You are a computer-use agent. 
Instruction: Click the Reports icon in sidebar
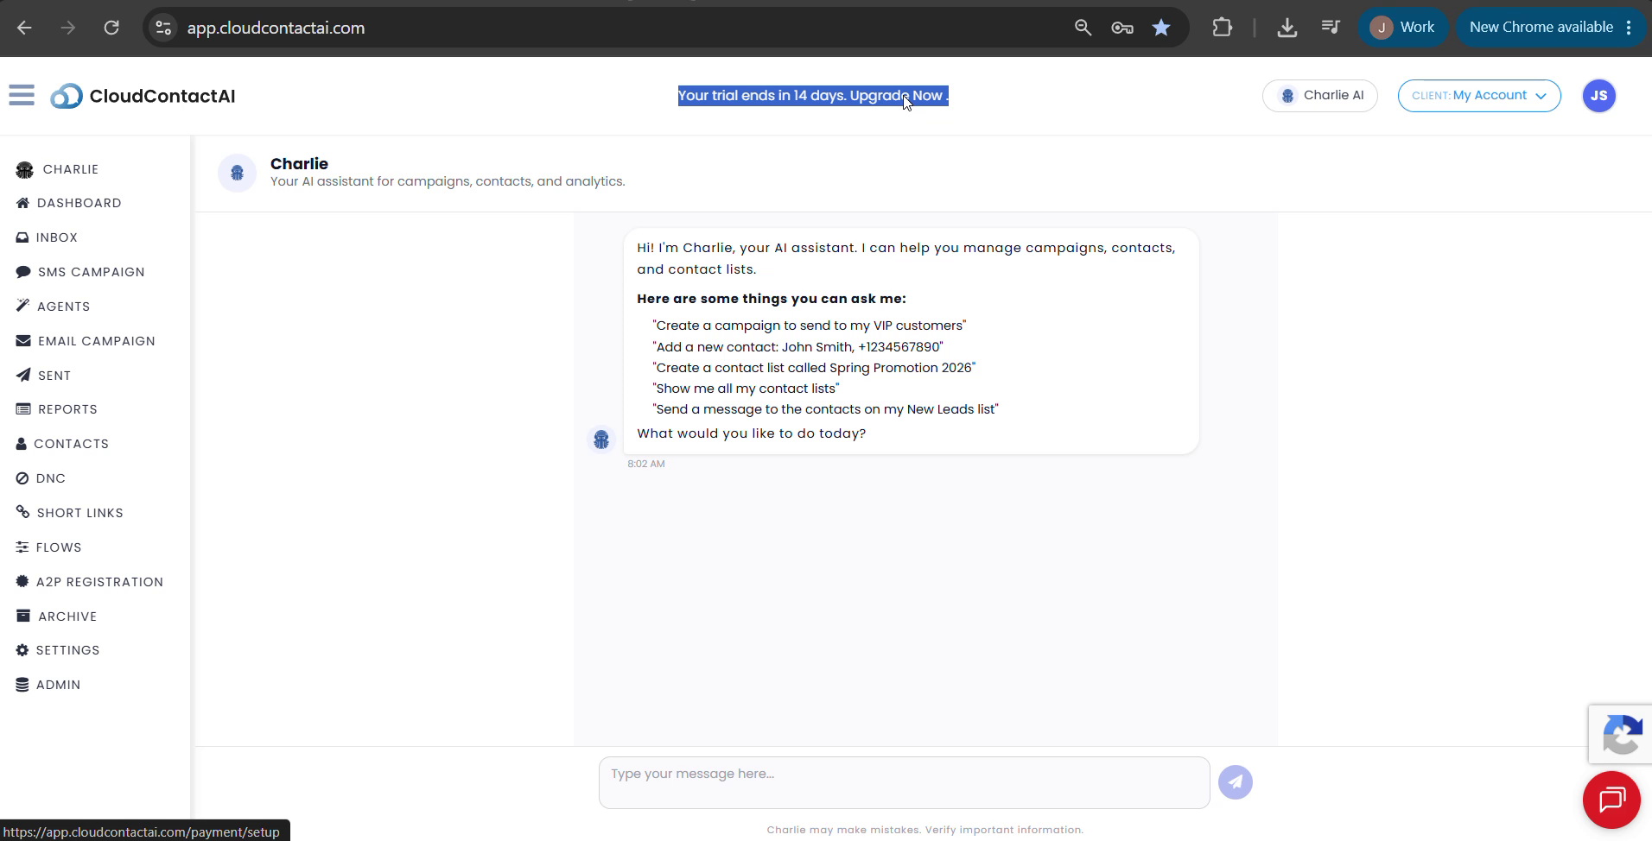coord(23,409)
